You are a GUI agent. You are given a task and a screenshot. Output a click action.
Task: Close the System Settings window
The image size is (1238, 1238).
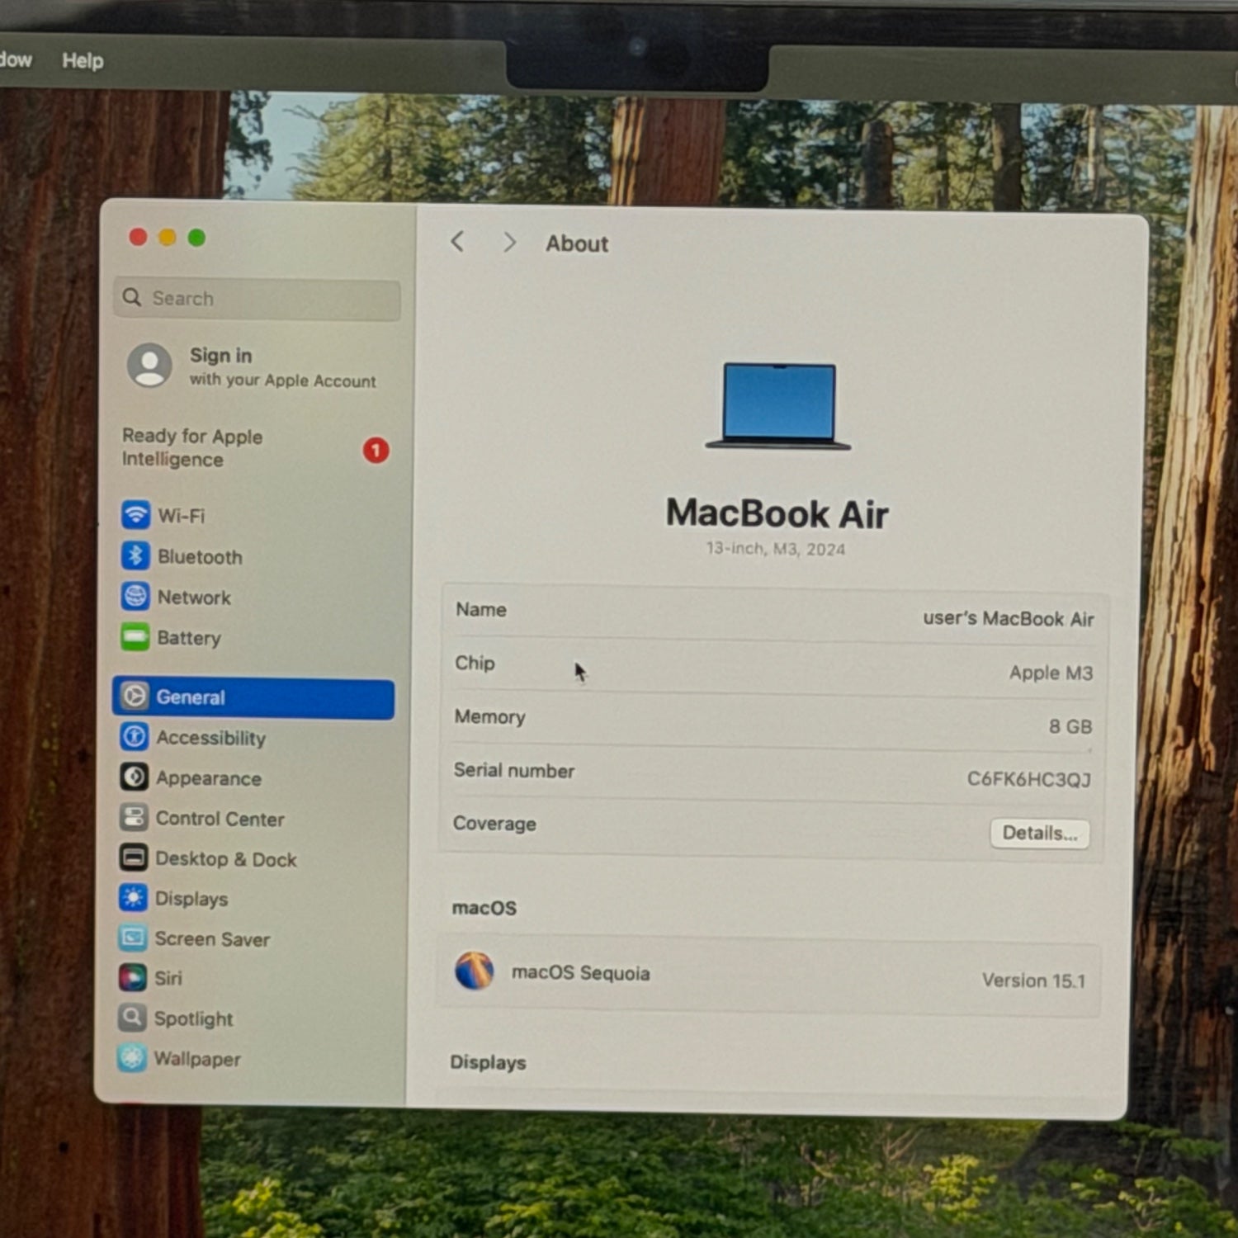pyautogui.click(x=138, y=238)
